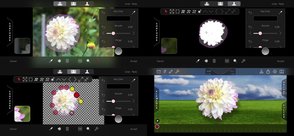Click Redo at top of matte view

[x=281, y=4]
